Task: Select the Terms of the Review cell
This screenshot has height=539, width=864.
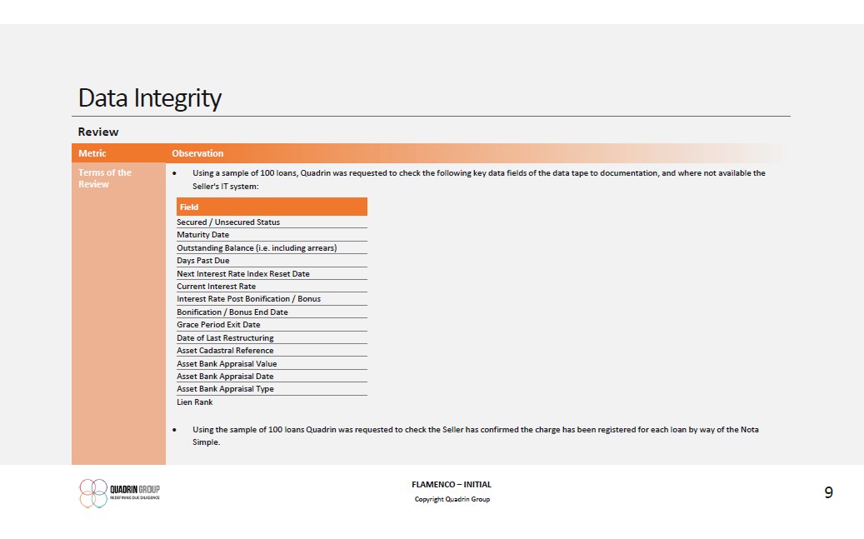Action: pyautogui.click(x=105, y=178)
